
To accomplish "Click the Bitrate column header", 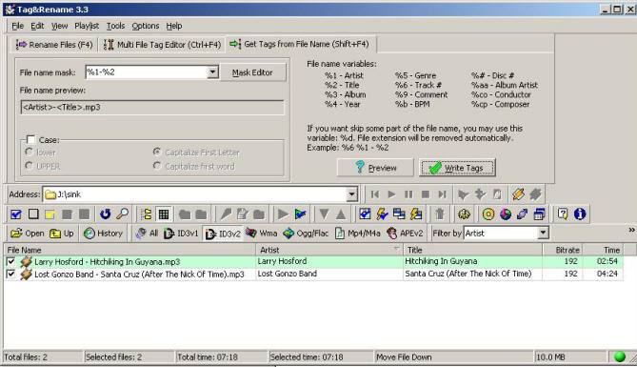I will point(563,250).
